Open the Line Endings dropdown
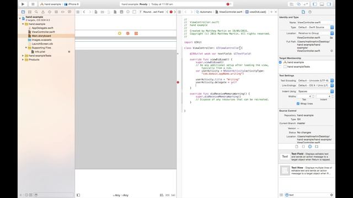 coord(315,85)
